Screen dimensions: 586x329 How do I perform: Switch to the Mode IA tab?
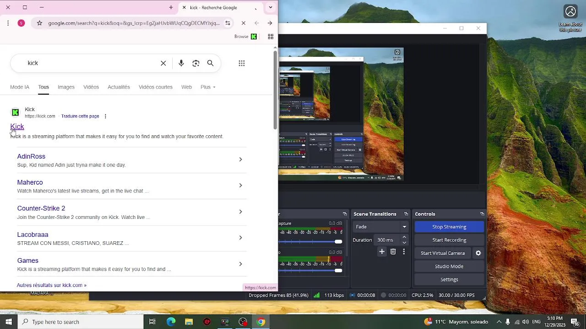coord(20,87)
